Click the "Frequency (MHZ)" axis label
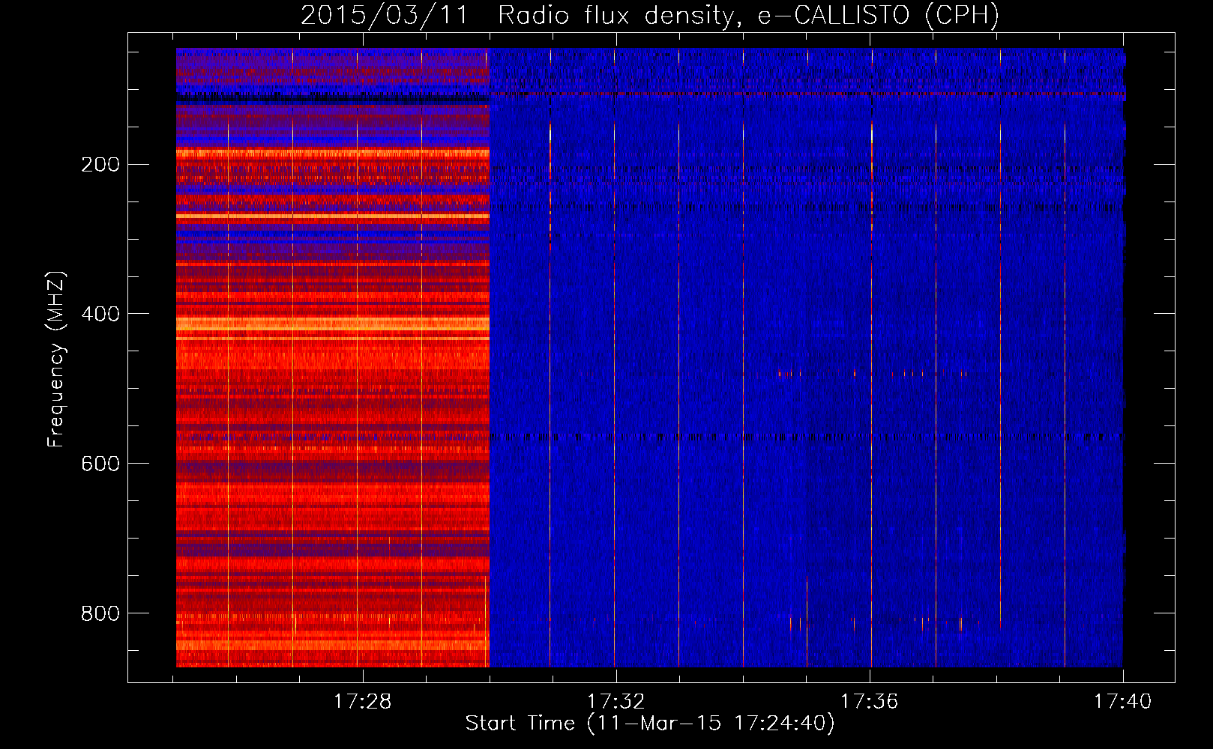This screenshot has height=749, width=1213. coord(56,359)
